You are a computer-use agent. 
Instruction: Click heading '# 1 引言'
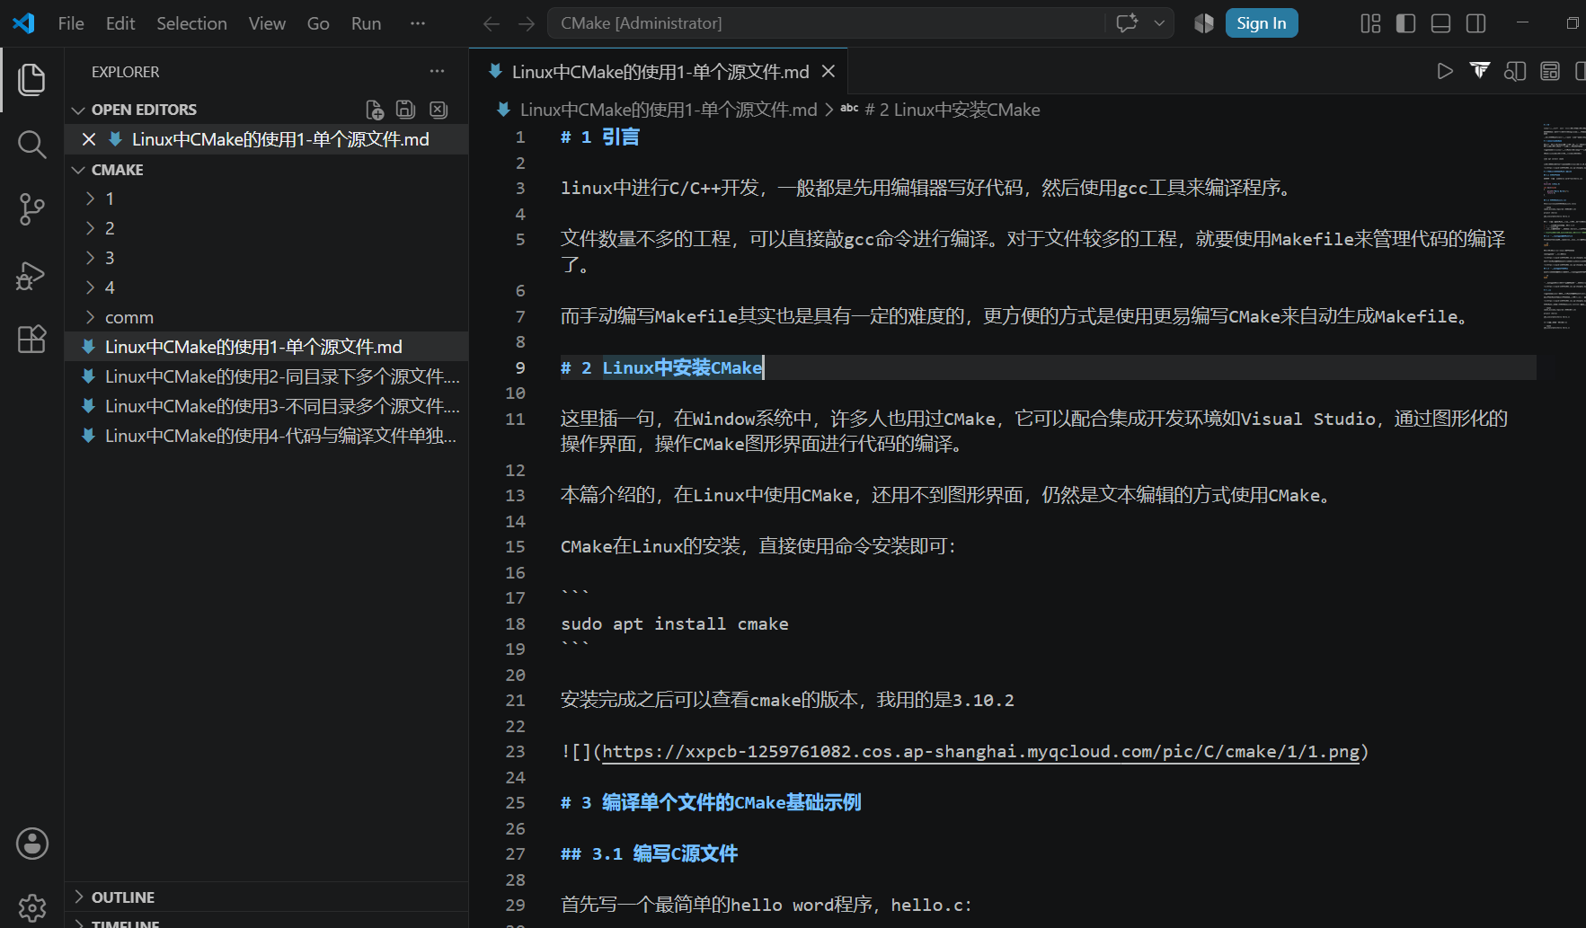coord(600,137)
